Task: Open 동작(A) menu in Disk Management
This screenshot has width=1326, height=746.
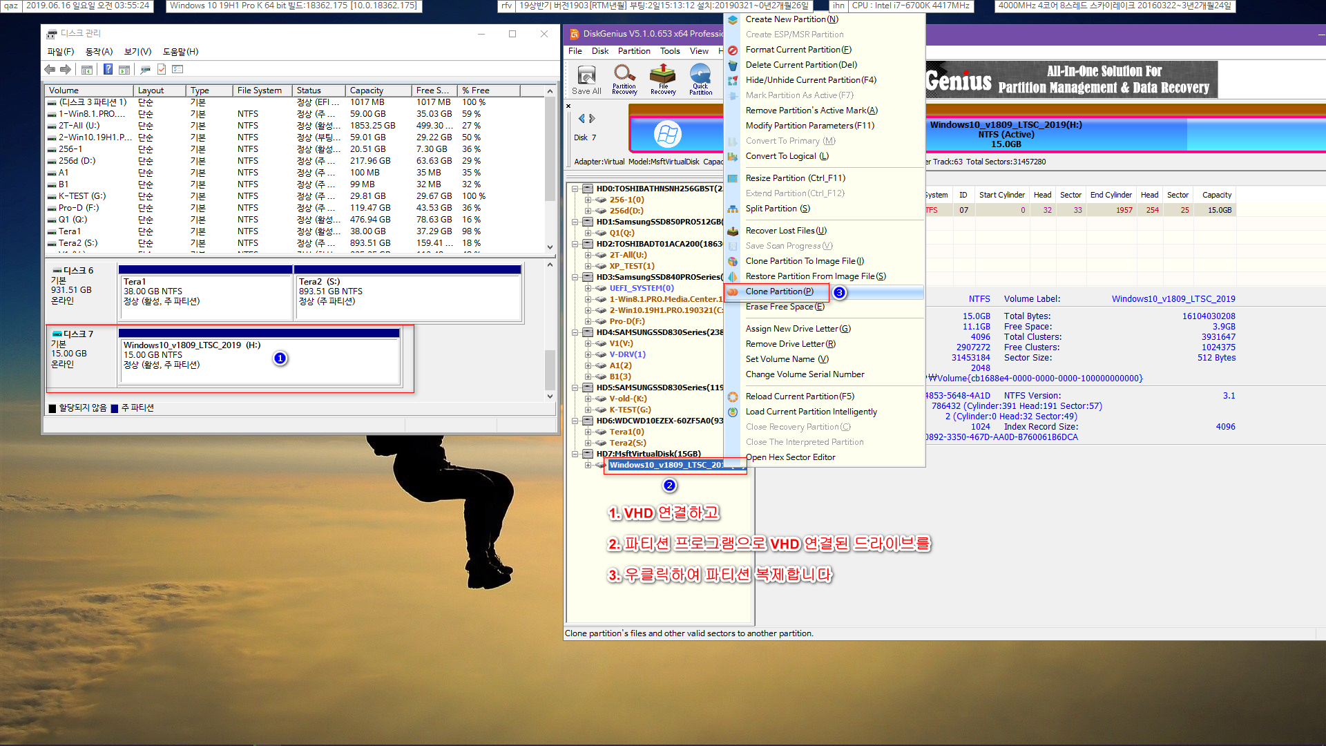Action: tap(99, 52)
